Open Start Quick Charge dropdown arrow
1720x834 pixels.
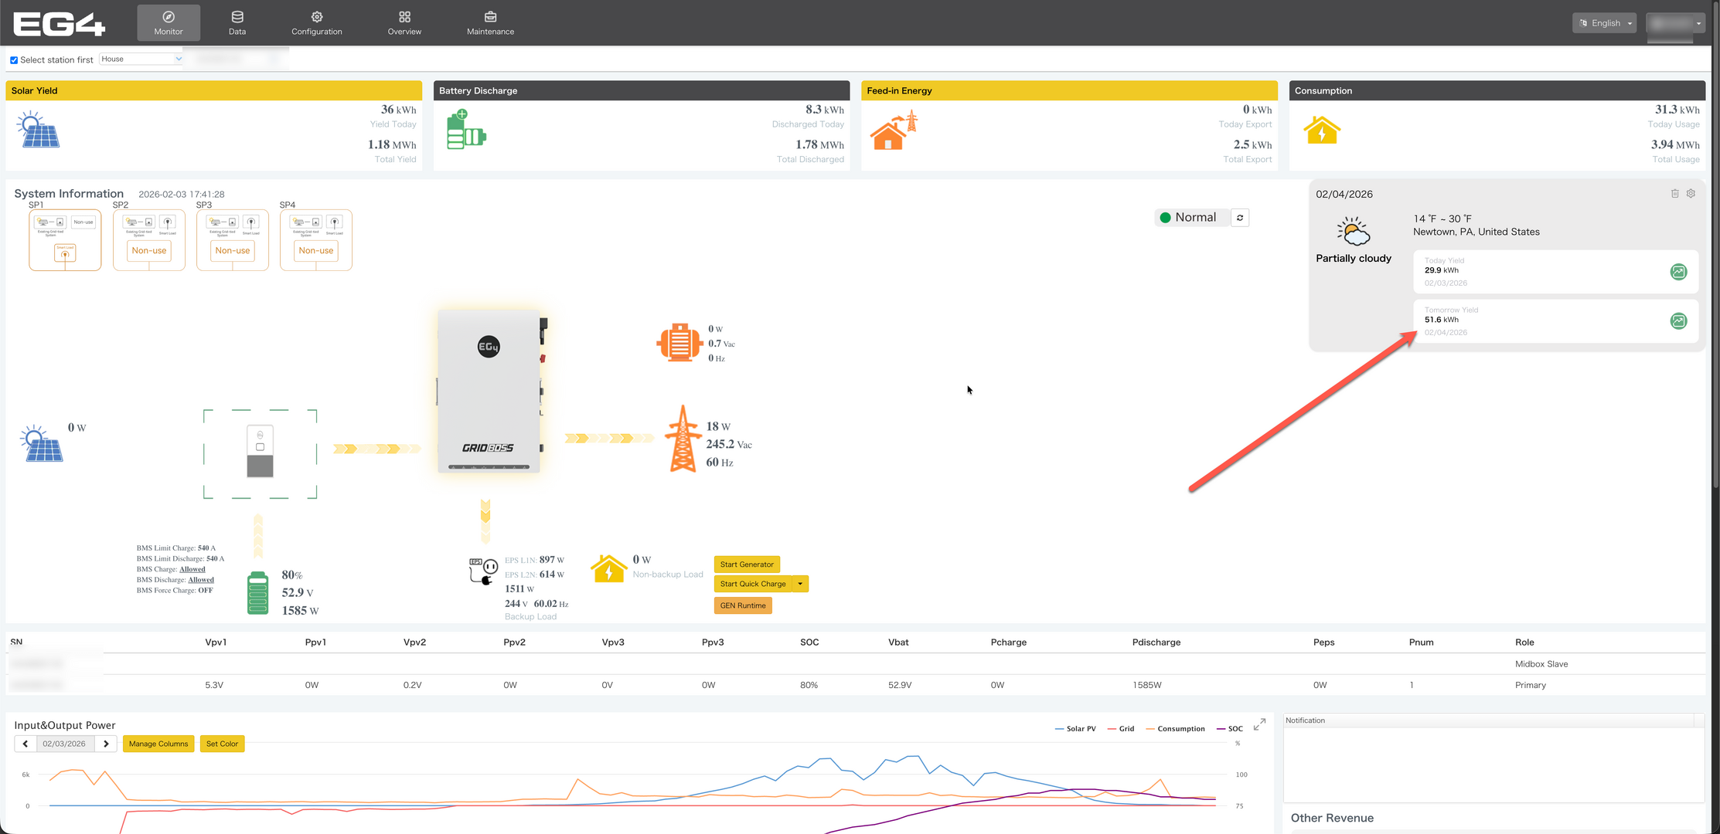pos(800,585)
